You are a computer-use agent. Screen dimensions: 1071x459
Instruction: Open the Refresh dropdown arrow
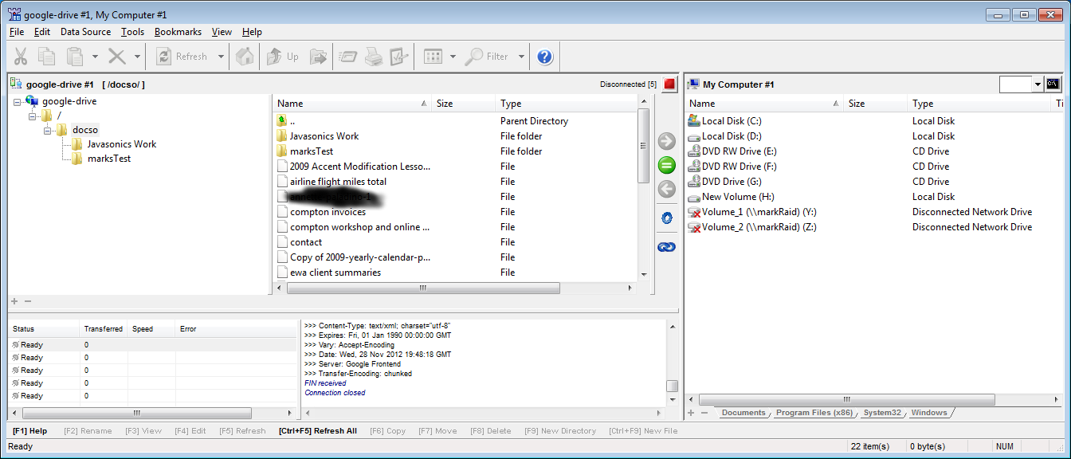221,57
